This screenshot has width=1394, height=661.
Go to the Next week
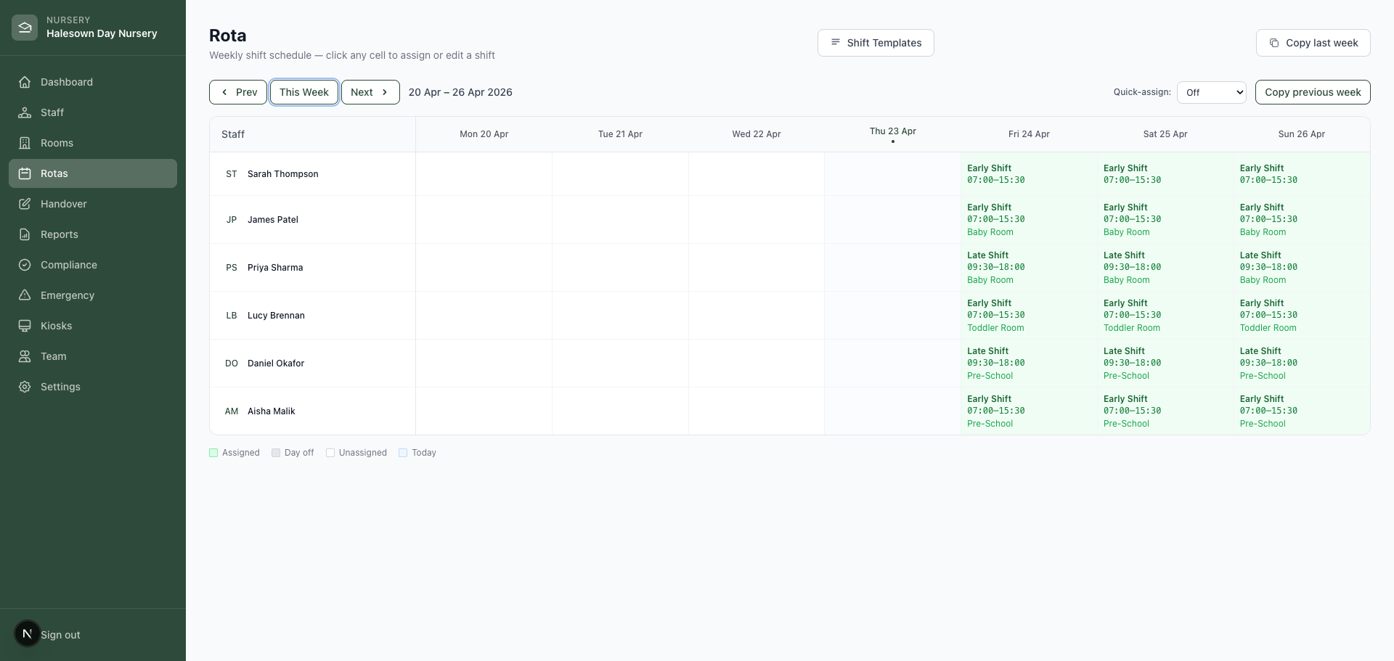click(370, 92)
